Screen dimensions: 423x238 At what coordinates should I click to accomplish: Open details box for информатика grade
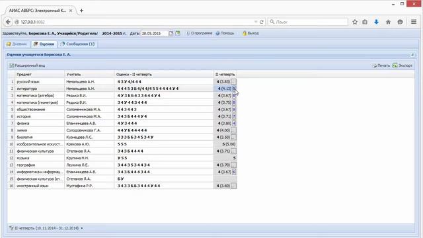click(234, 172)
